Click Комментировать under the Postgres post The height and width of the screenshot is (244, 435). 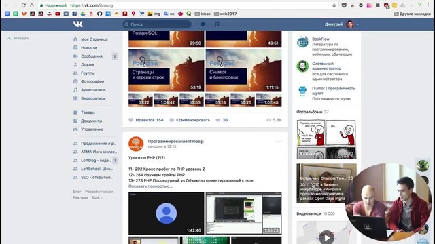click(190, 120)
